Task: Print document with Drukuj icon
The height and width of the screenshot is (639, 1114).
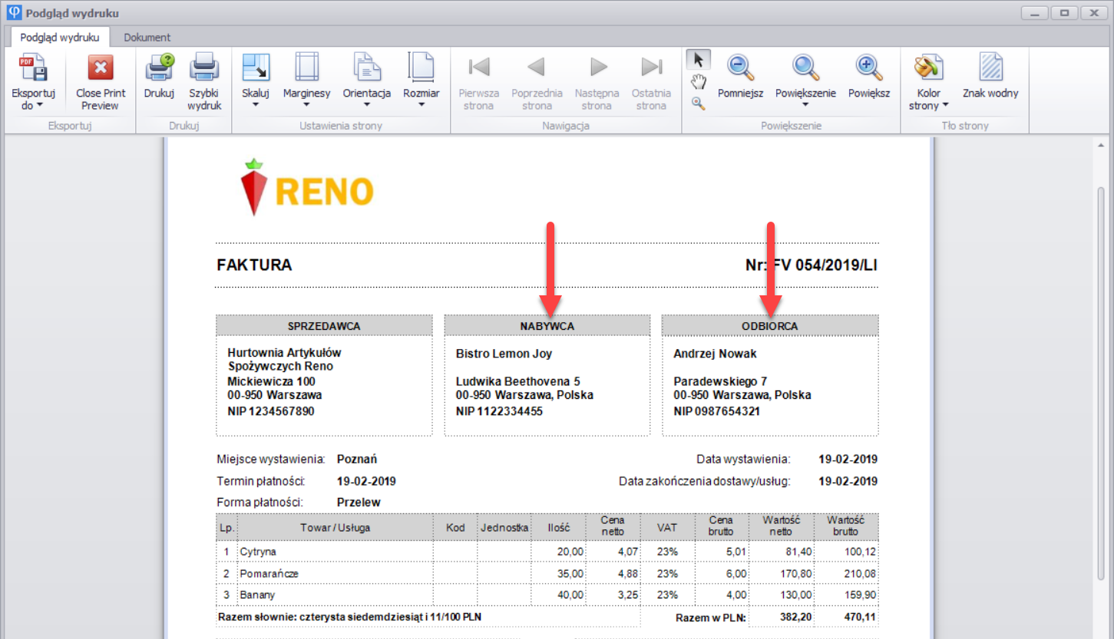Action: tap(159, 68)
